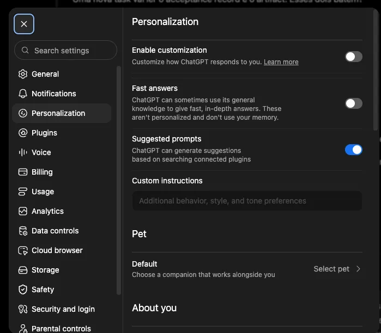Click the Storage drive icon

point(23,270)
